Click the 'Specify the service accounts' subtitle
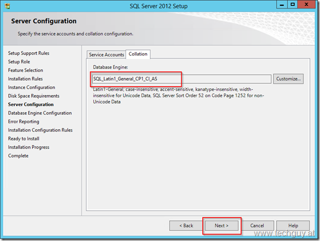This screenshot has height=241, width=320. [75, 34]
